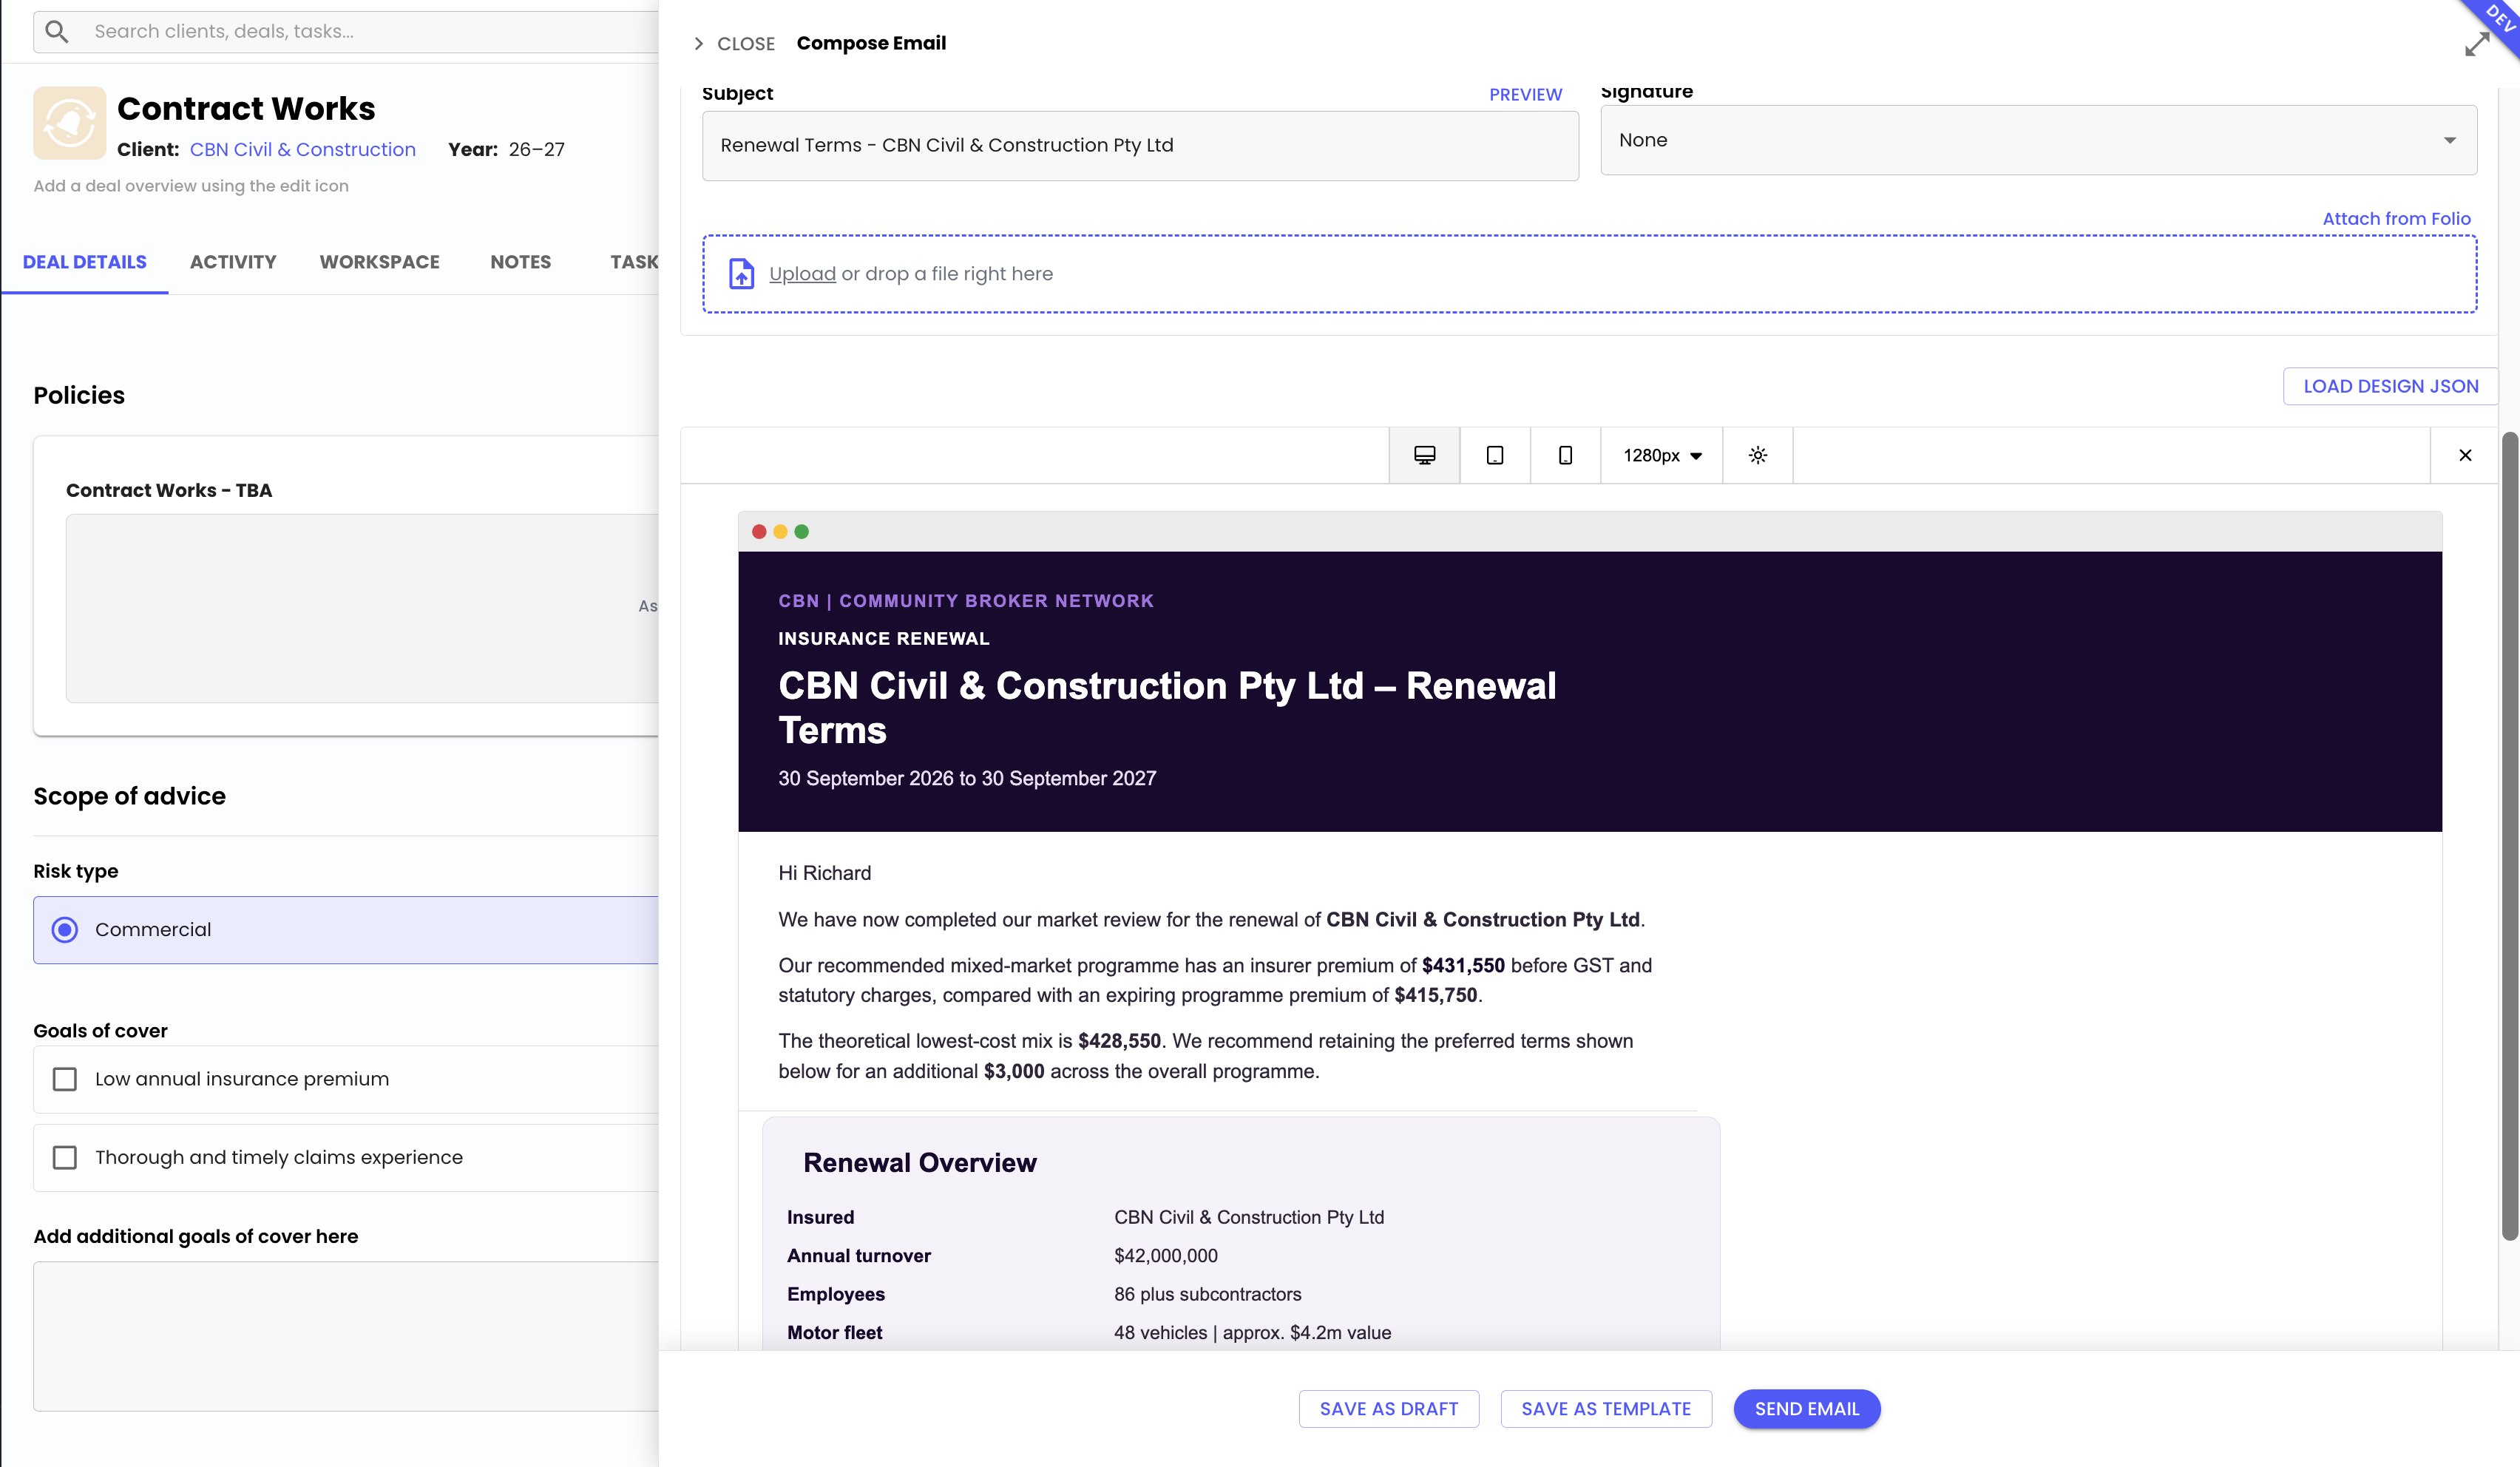The width and height of the screenshot is (2520, 1467).
Task: Click the search magnifier icon
Action: tap(57, 31)
